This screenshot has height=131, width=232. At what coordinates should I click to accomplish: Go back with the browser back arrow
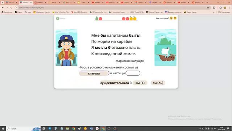3,8
